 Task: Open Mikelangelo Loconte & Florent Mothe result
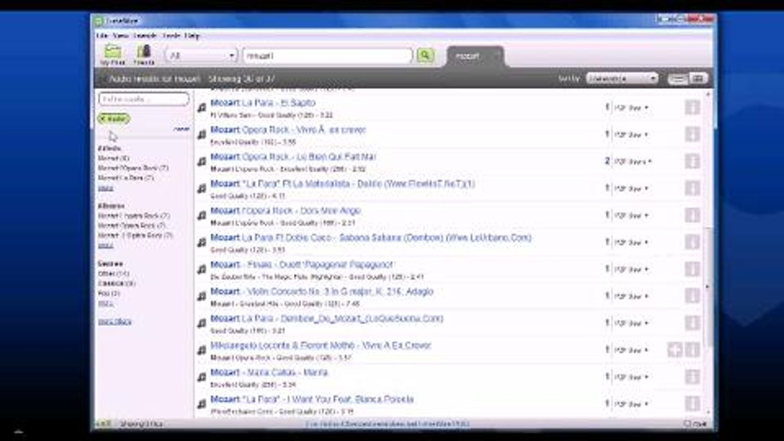point(320,345)
